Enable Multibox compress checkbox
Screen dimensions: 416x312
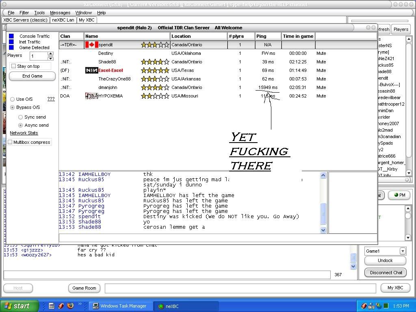pyautogui.click(x=10, y=142)
